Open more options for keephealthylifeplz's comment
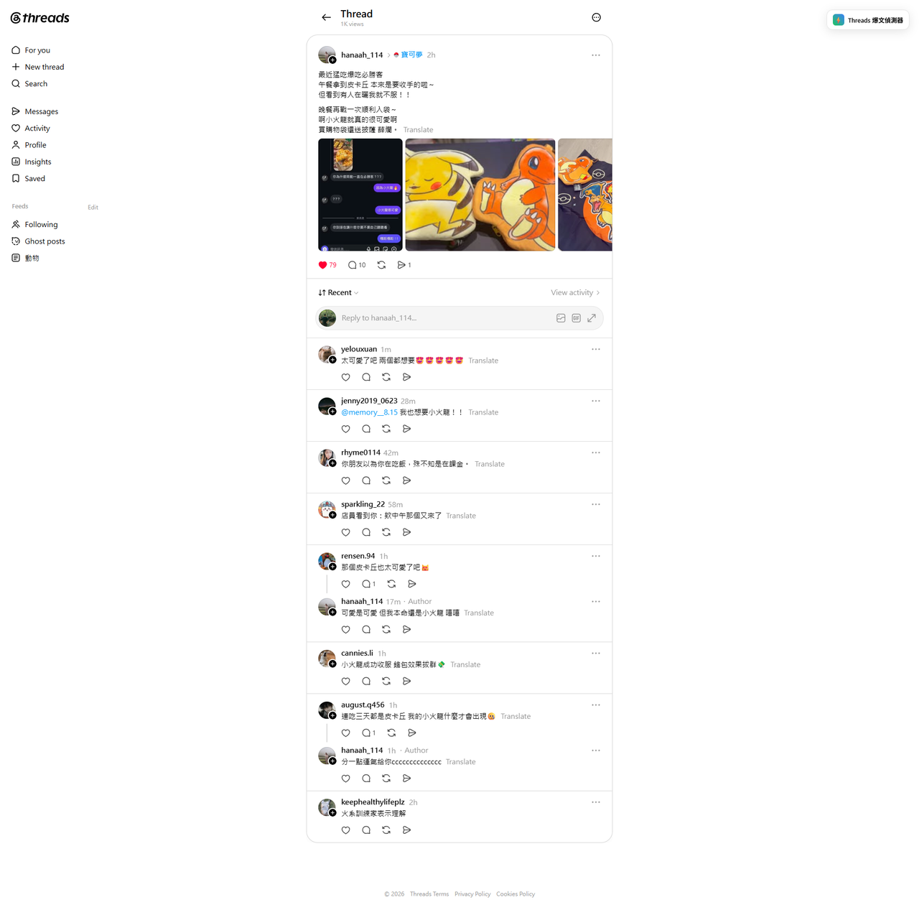 596,802
